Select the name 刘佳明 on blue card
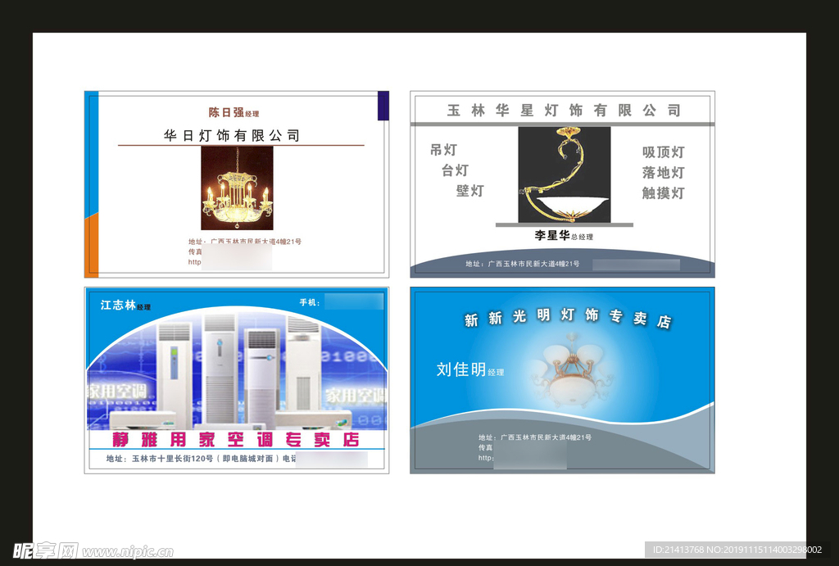 (461, 369)
